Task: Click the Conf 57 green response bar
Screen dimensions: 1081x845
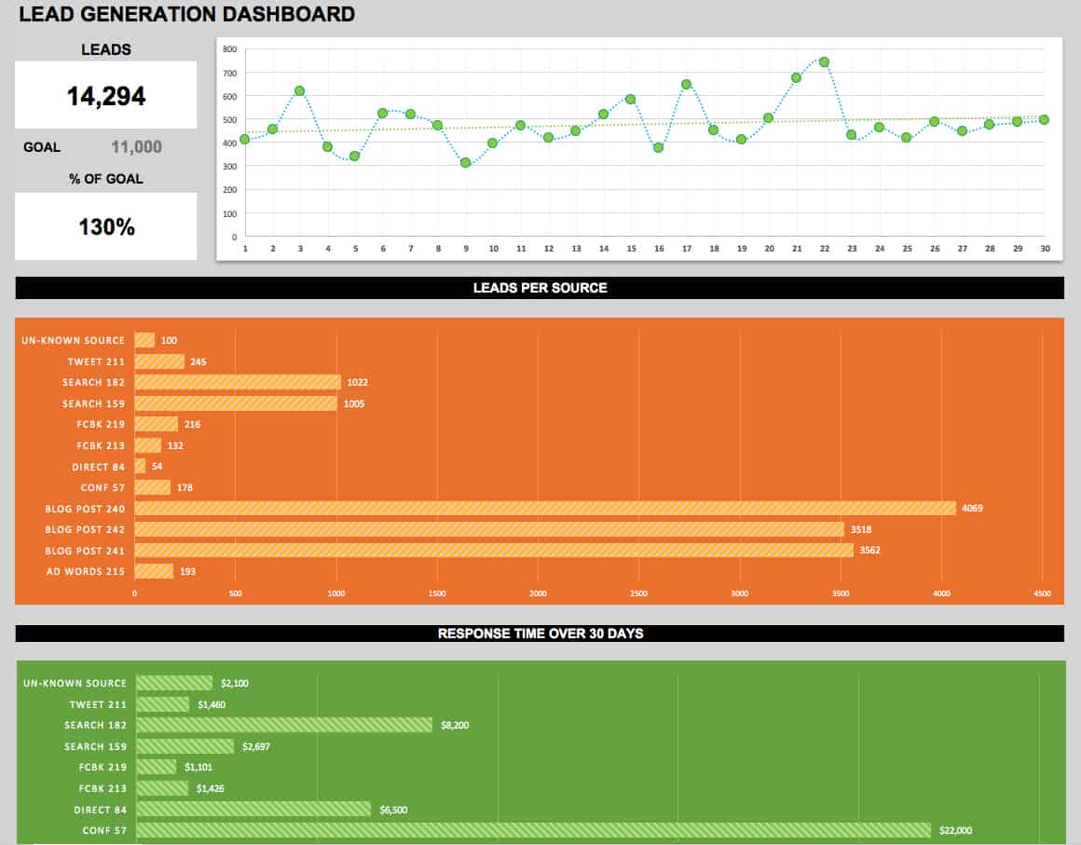Action: (x=533, y=830)
